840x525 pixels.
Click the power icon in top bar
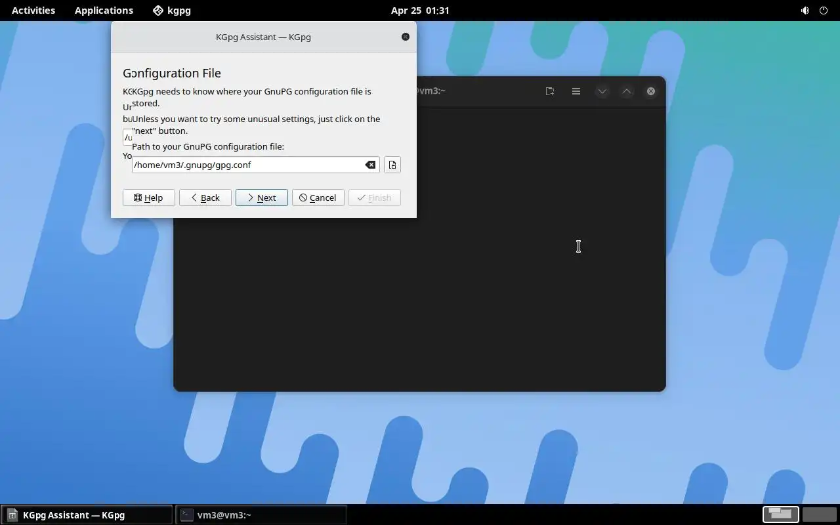click(x=824, y=10)
